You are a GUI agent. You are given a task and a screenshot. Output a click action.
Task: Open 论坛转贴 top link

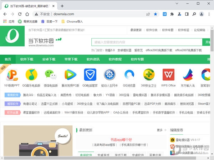click(x=200, y=30)
